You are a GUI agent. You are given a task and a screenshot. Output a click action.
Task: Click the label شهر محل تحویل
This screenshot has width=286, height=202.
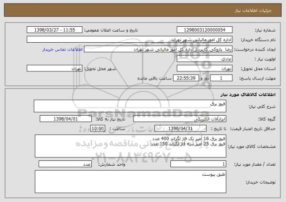(x=100, y=68)
